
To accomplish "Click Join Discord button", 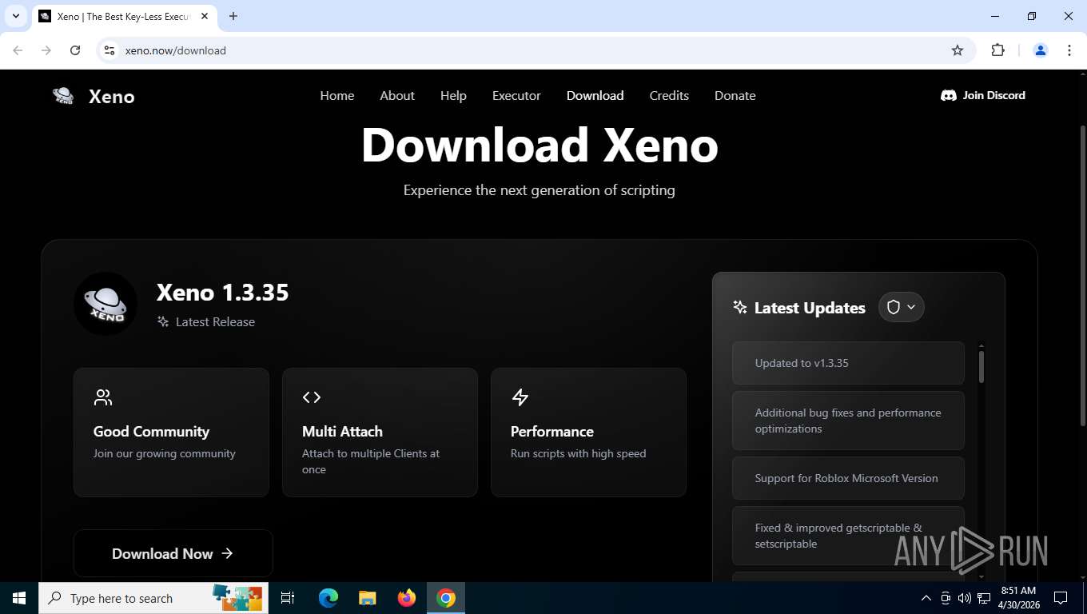I will (x=982, y=95).
